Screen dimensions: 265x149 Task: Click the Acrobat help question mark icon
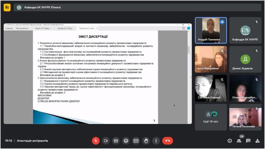(184, 28)
